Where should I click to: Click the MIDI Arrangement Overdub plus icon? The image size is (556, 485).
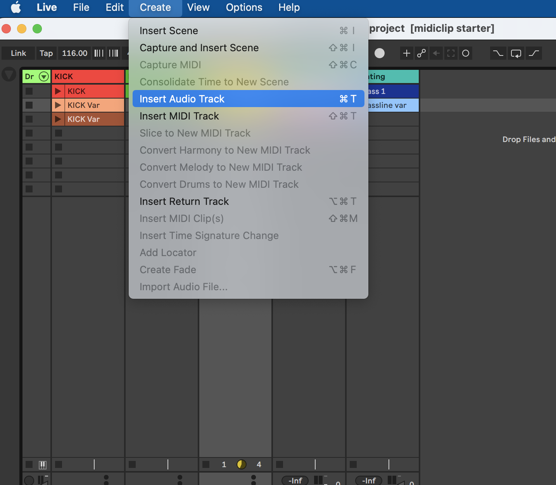click(406, 53)
